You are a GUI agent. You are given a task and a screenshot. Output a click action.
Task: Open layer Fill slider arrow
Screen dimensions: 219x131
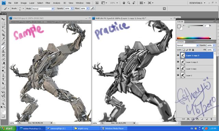tap(214, 50)
